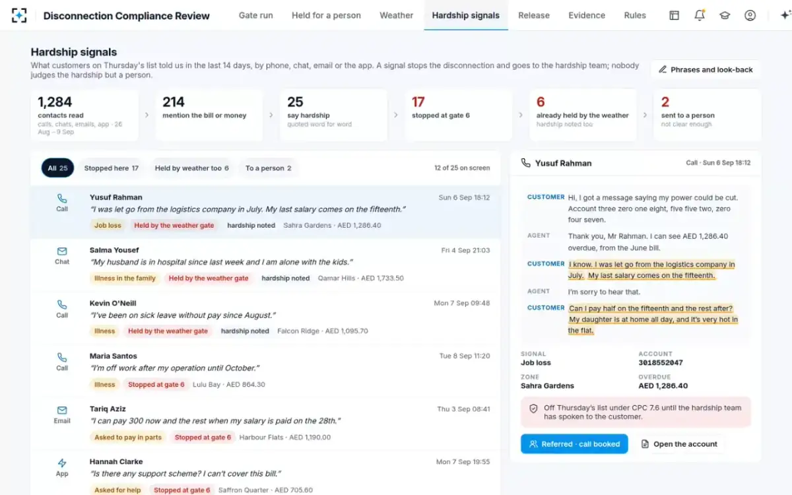Select Kevin O'Neill row name
Screen dimensions: 792x495
pos(113,303)
